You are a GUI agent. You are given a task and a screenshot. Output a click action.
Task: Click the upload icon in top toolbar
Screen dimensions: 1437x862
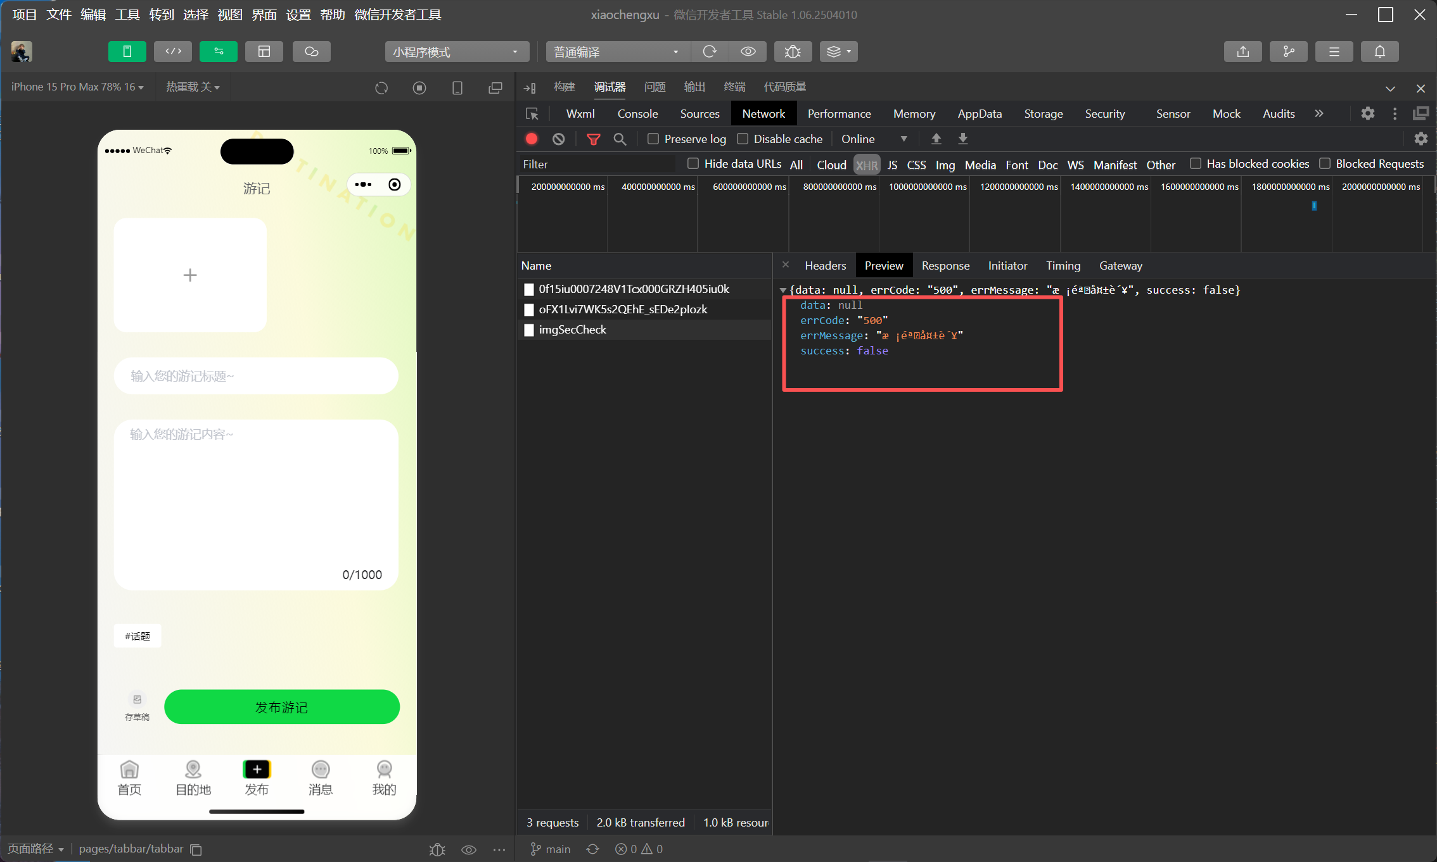(x=1242, y=51)
